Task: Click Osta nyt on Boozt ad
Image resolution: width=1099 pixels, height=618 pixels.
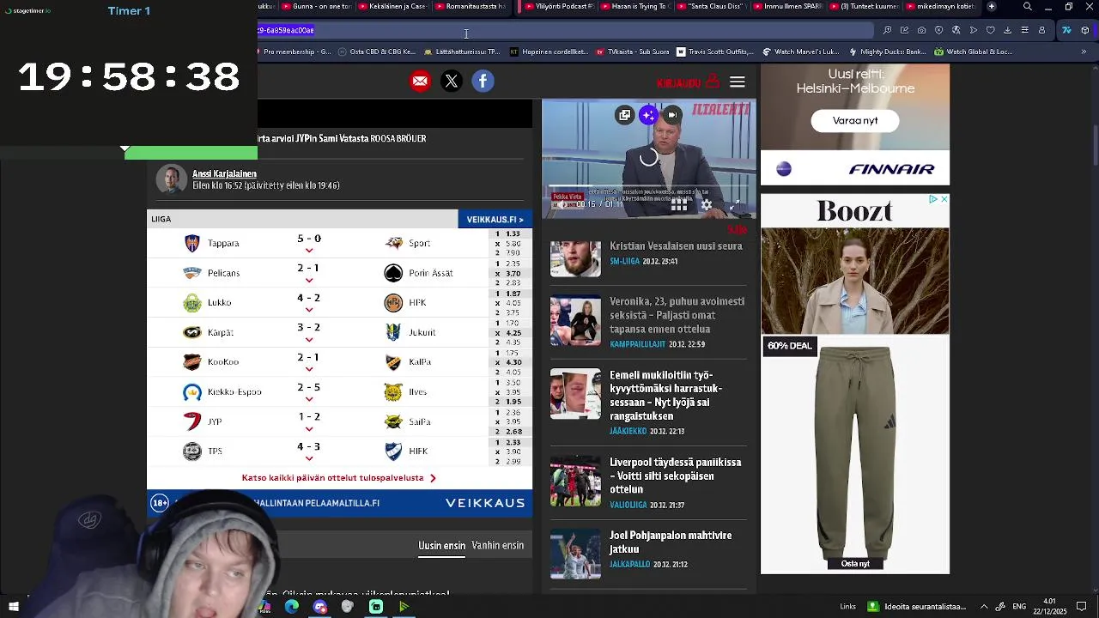Action: (x=855, y=564)
